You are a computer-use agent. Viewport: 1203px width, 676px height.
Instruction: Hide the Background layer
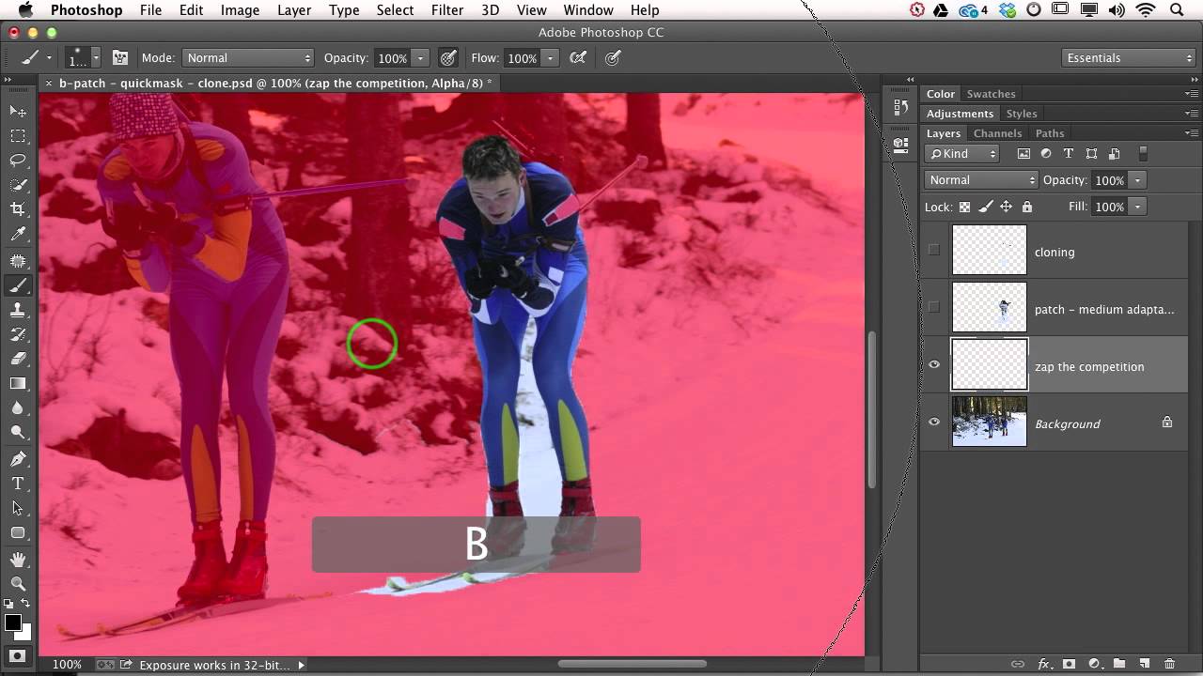(933, 422)
